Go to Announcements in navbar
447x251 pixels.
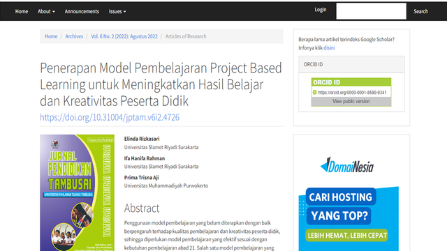coord(82,11)
